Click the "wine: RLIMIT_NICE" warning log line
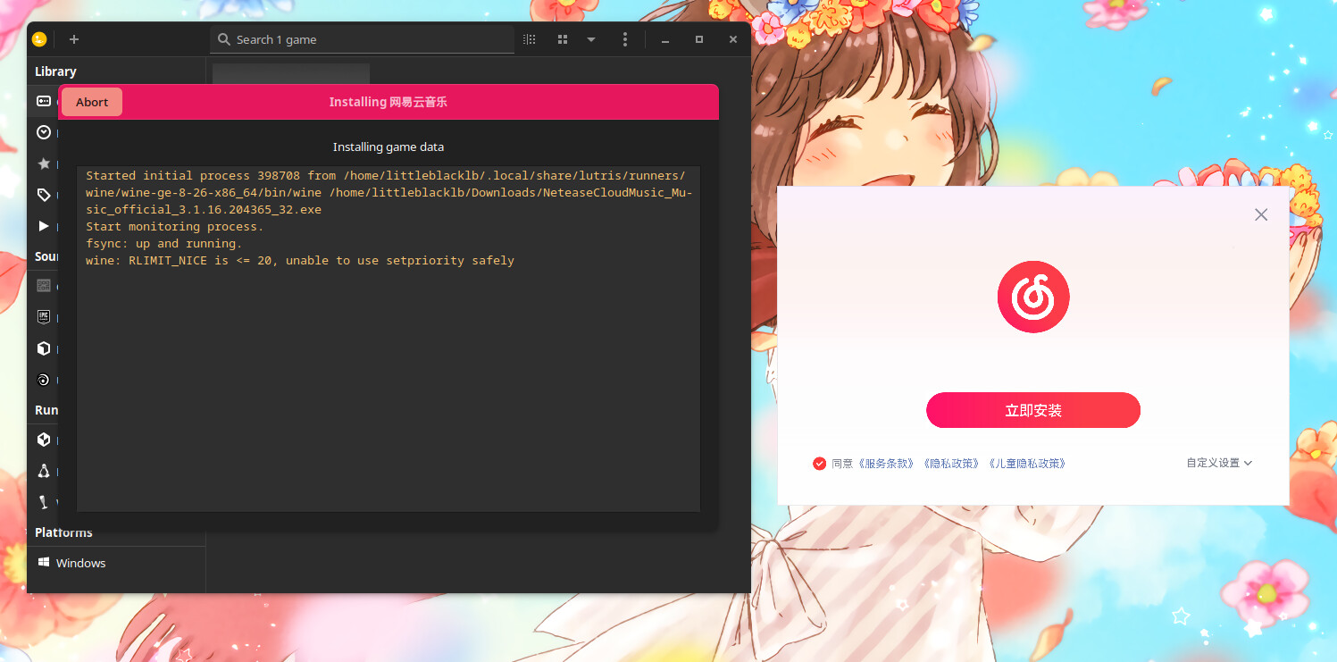Screen dimensions: 1337x662 [x=300, y=261]
